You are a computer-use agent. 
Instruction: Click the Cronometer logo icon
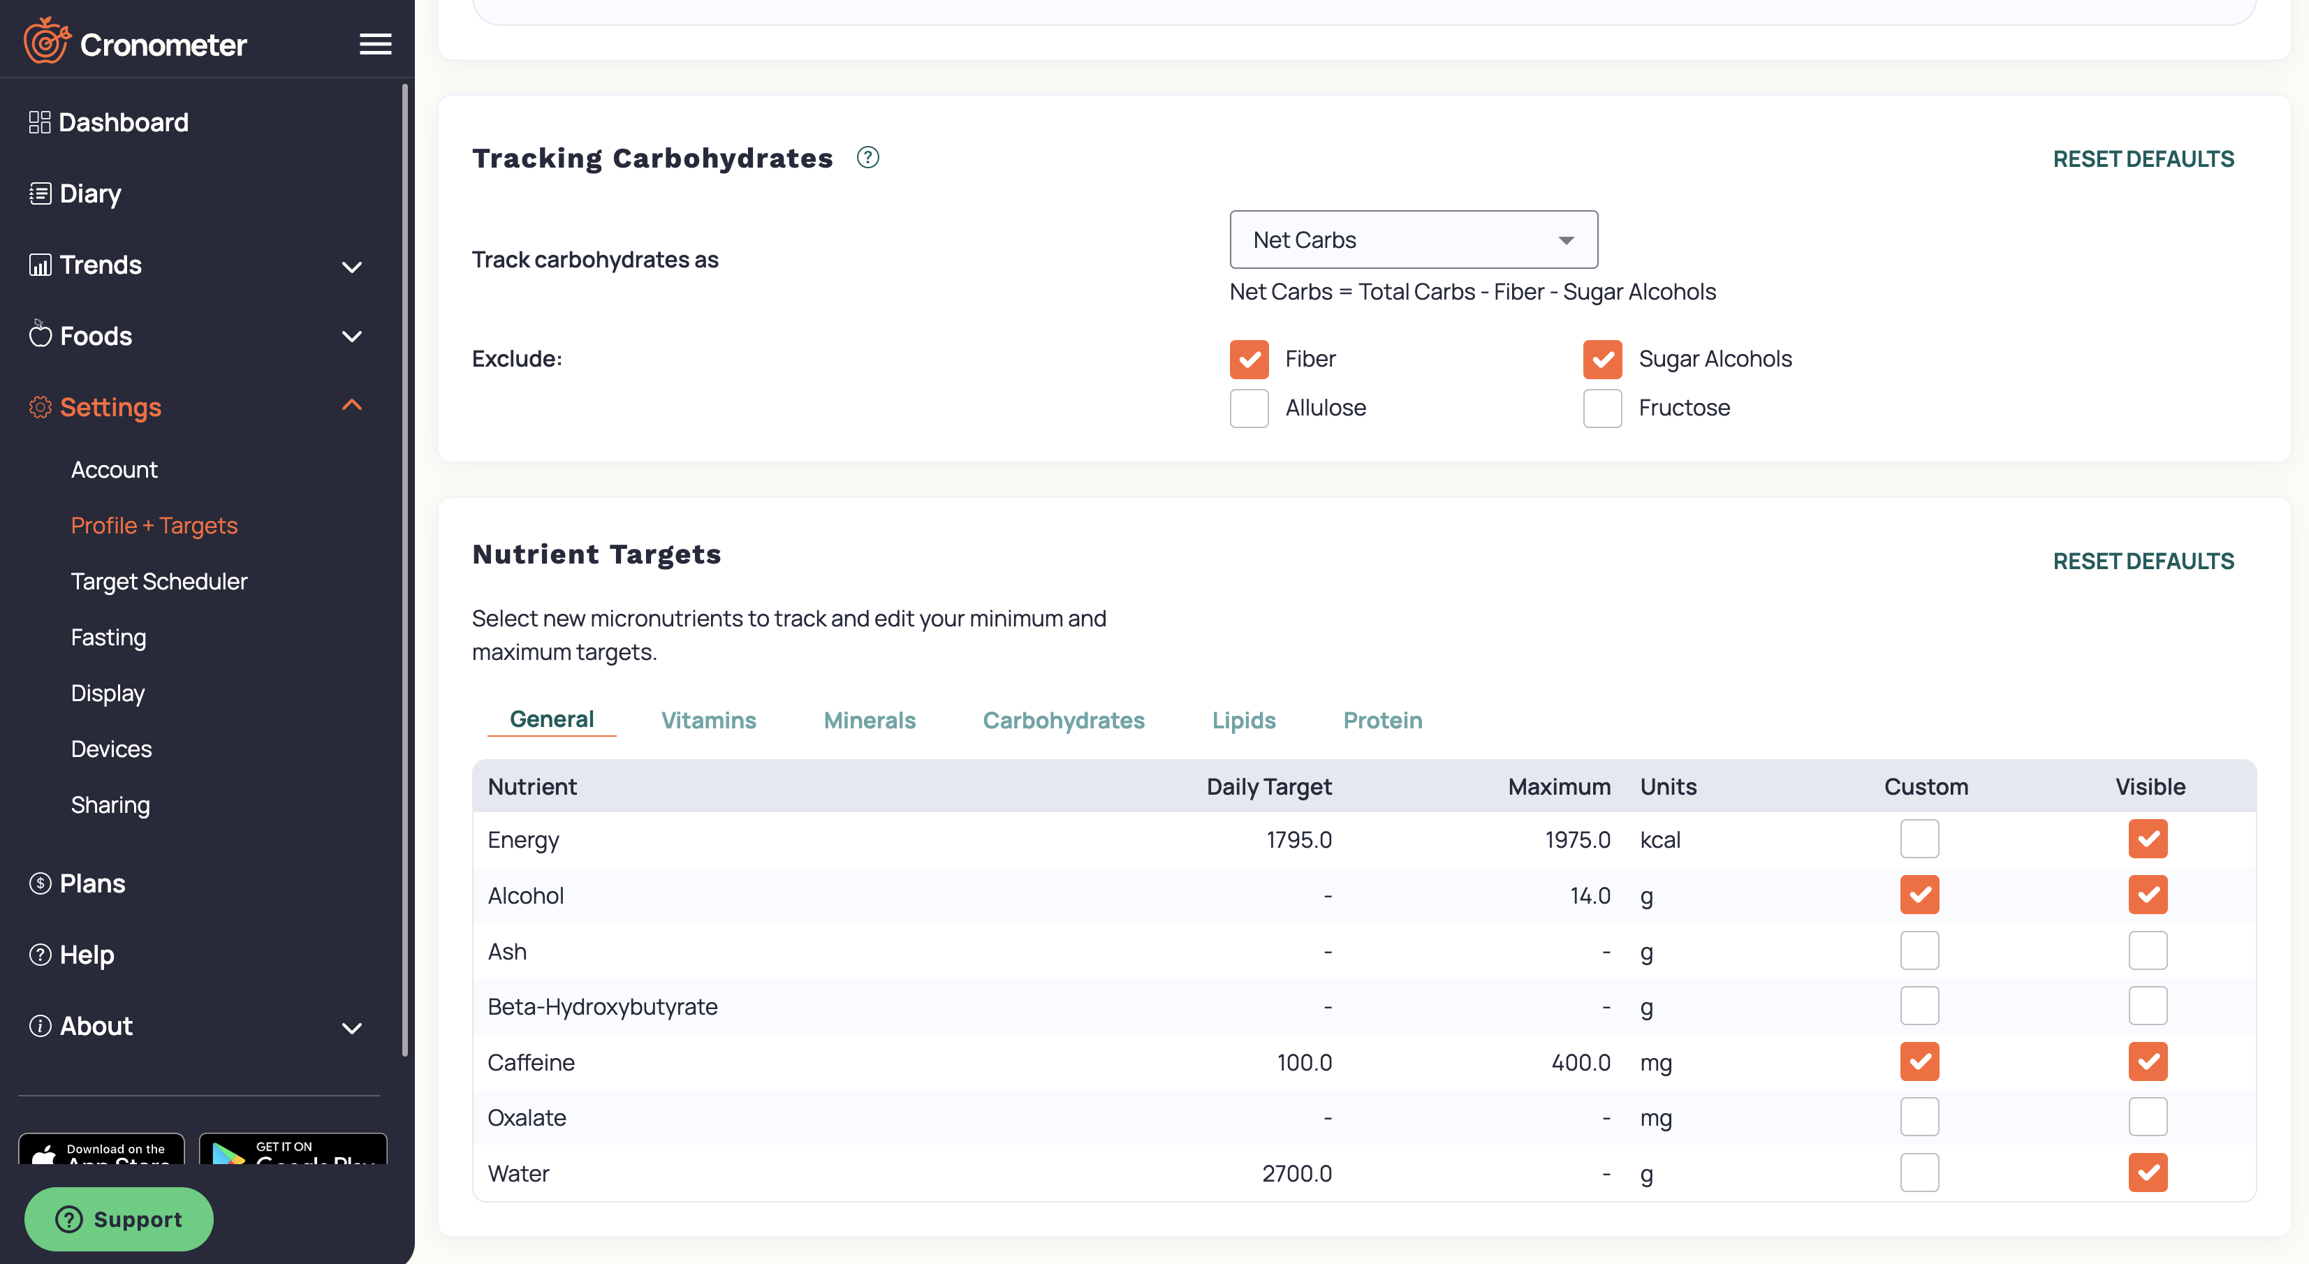tap(47, 41)
